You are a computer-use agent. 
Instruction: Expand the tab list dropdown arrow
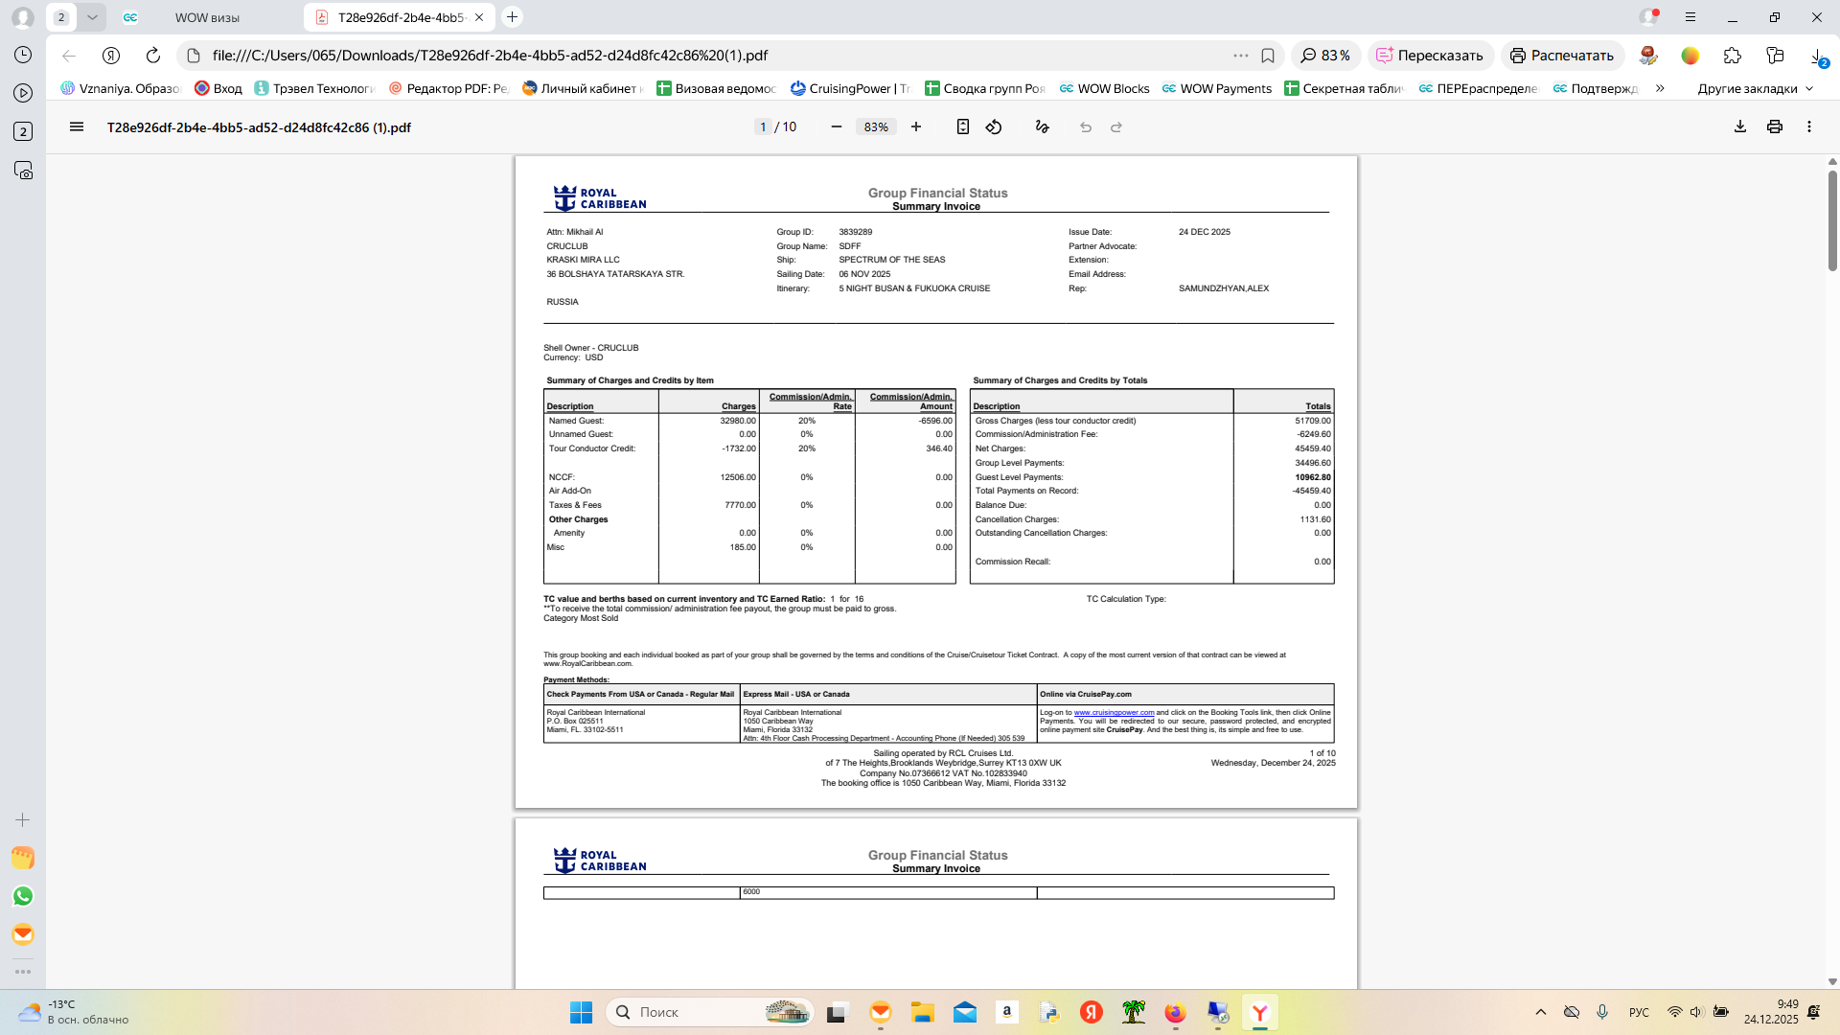(92, 17)
